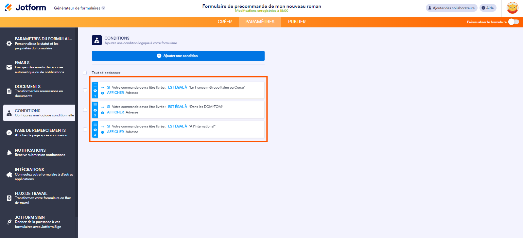523x238 pixels.
Task: Open Paramètres du formulaire section
Action: click(x=39, y=43)
